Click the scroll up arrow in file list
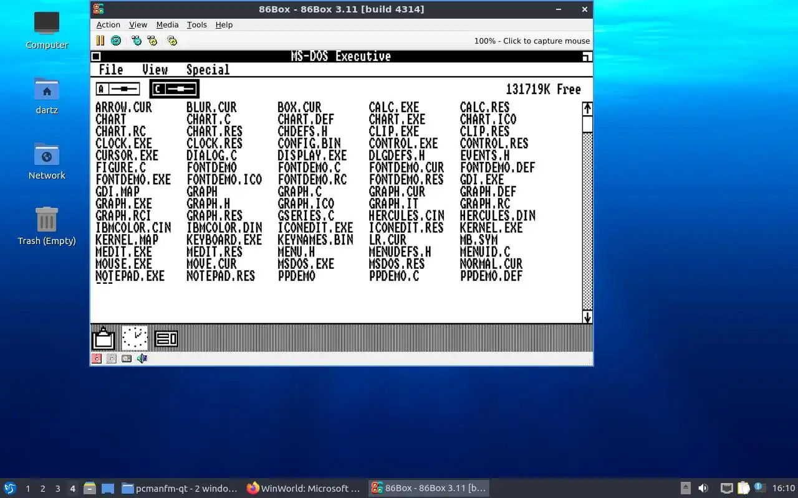 [x=587, y=108]
